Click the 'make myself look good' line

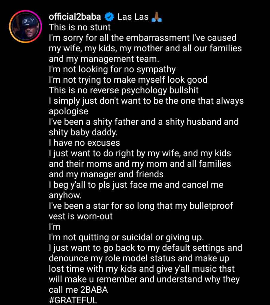coord(128,80)
